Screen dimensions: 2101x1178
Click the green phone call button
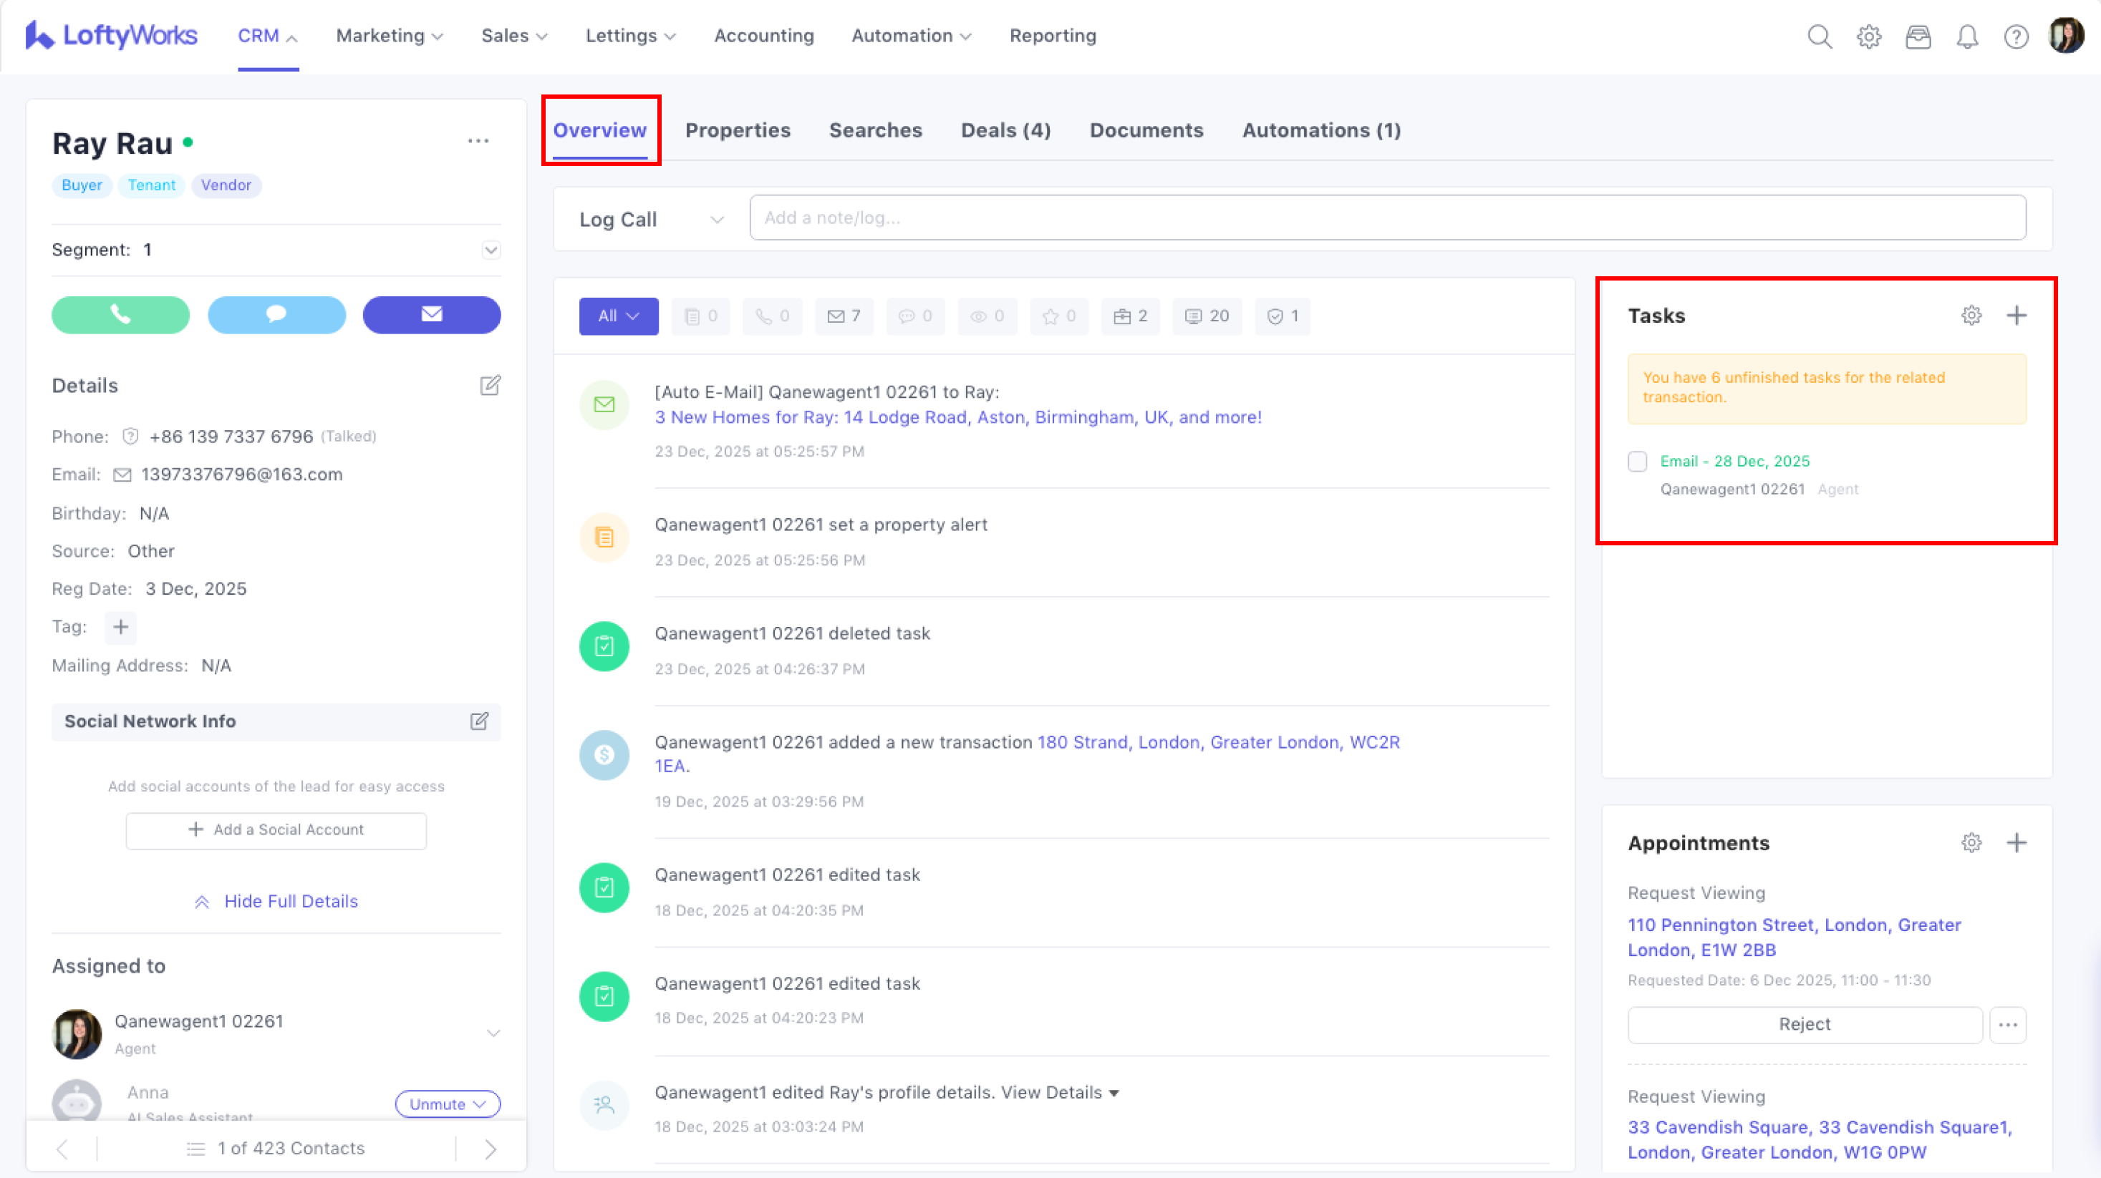[x=120, y=315]
